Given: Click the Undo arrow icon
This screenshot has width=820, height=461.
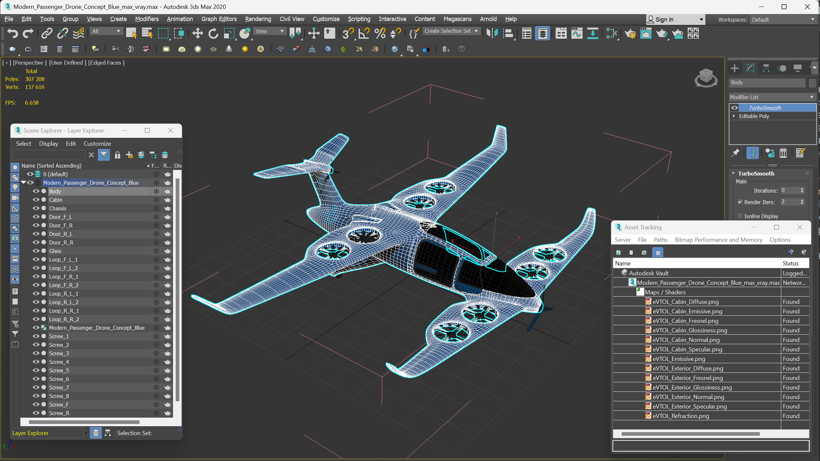Looking at the screenshot, I should [12, 33].
